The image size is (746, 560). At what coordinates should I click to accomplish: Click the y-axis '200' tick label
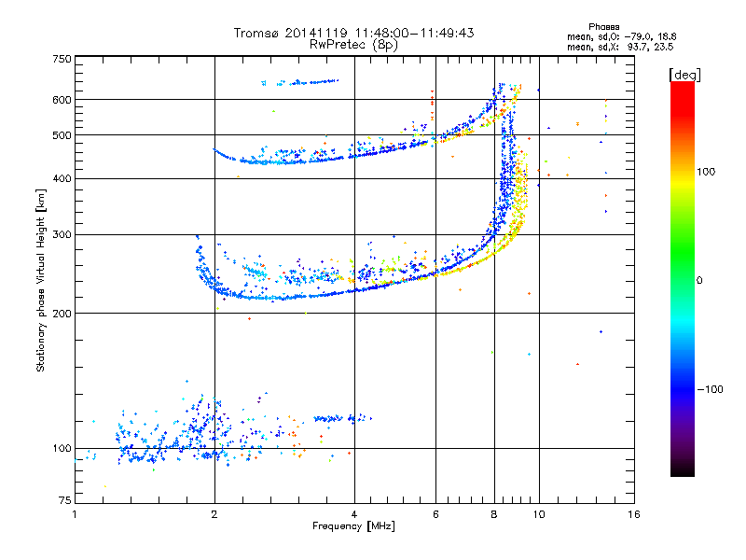(x=62, y=314)
